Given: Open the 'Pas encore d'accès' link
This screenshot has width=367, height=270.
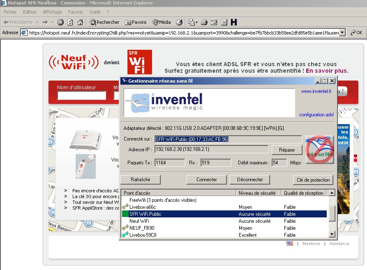Looking at the screenshot, I should pos(95,191).
